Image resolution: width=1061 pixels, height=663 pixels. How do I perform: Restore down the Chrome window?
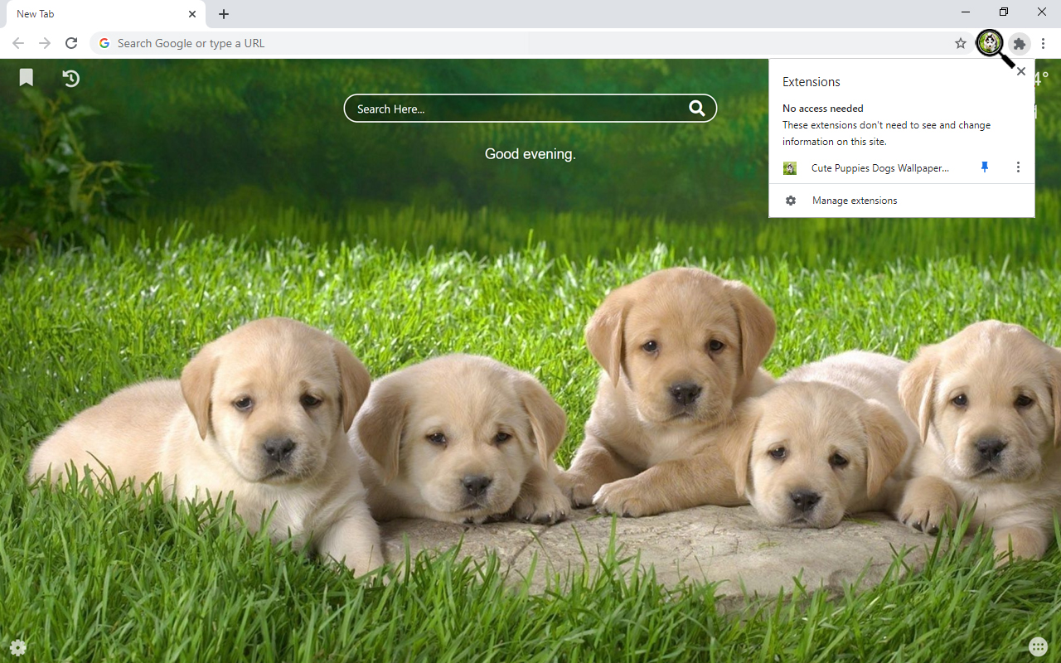[x=1004, y=12]
